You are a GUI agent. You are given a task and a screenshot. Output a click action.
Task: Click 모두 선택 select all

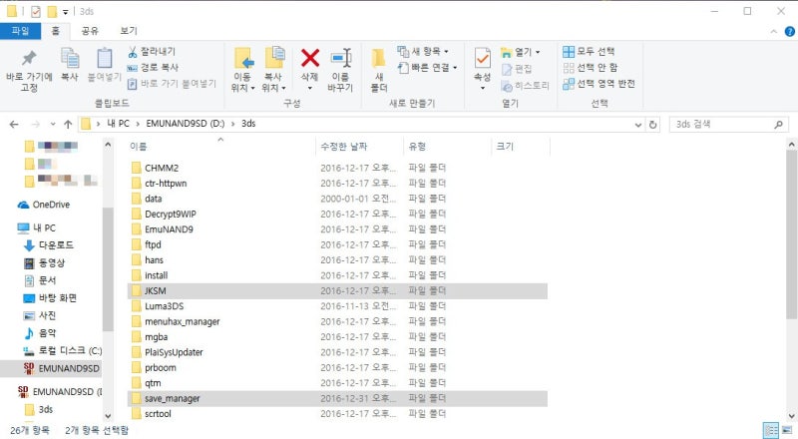click(x=589, y=51)
